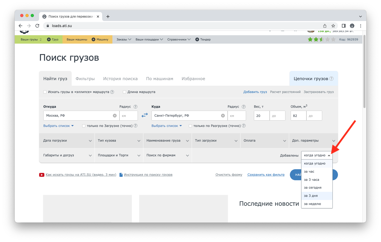The height and width of the screenshot is (242, 381).
Task: Expand the Тип кузова filter
Action: click(x=119, y=141)
